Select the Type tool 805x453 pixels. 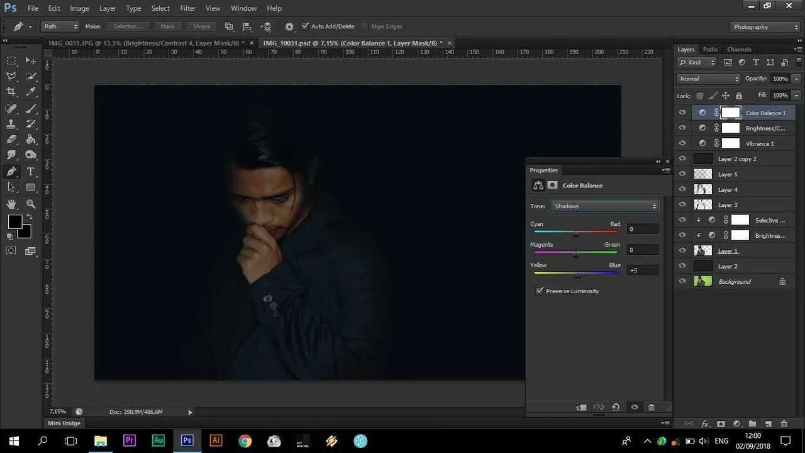(x=30, y=171)
